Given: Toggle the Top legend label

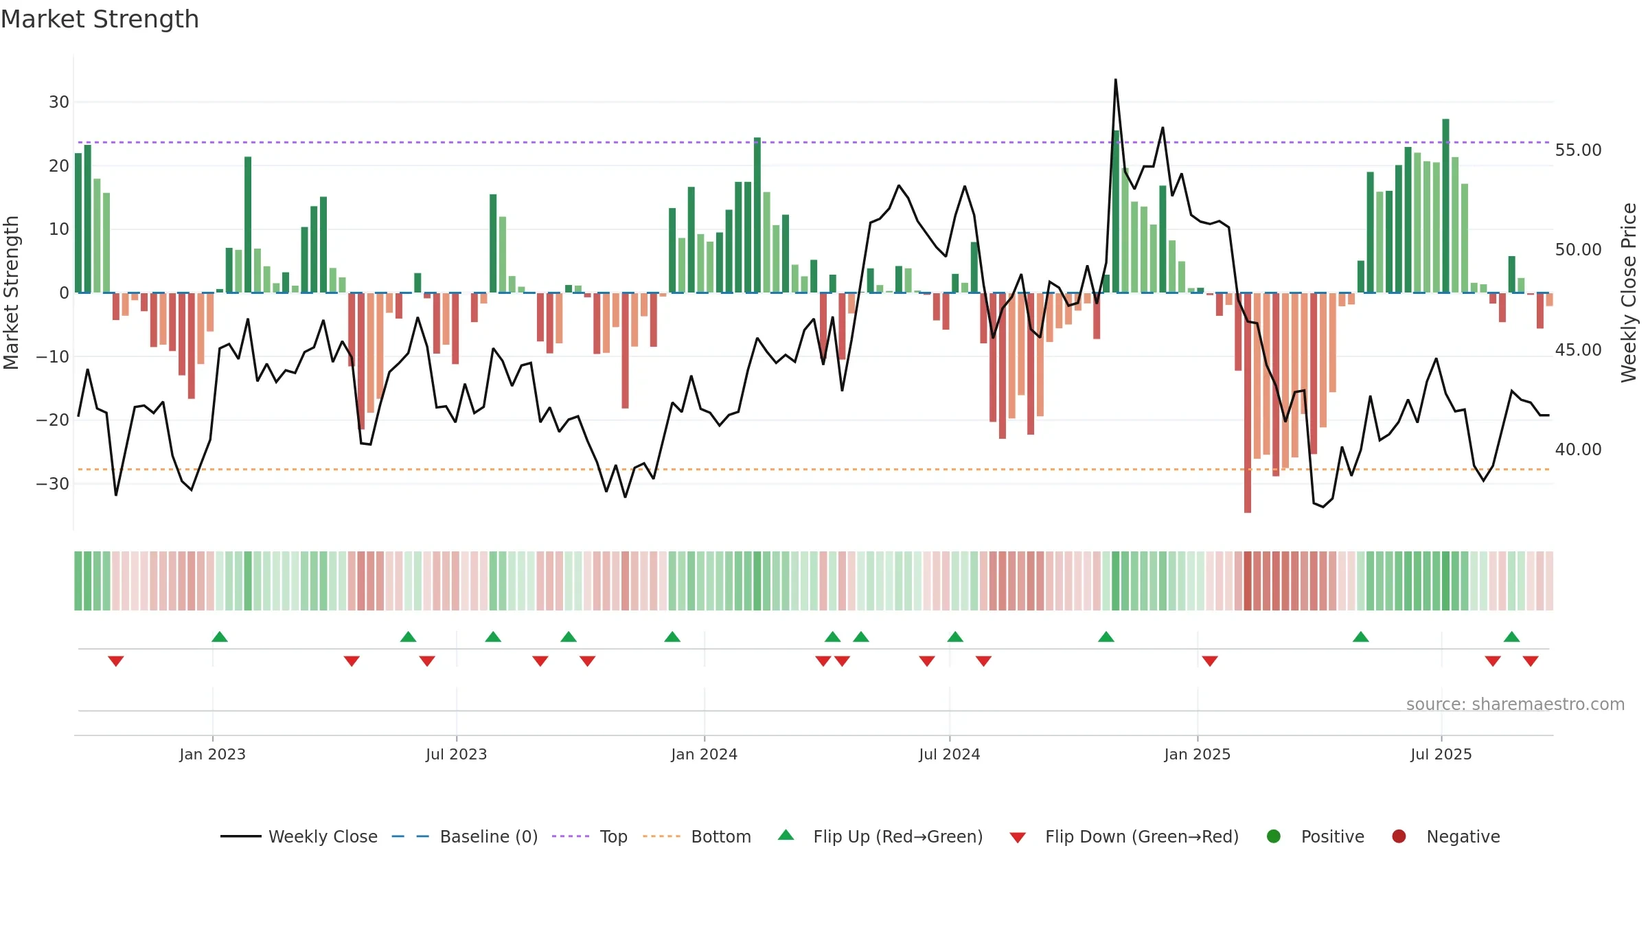Looking at the screenshot, I should click(614, 836).
